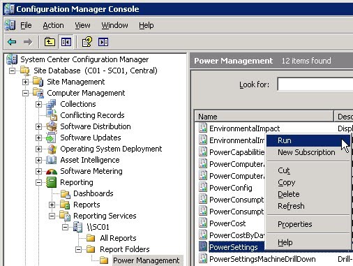Click the Conflicting Records icon
This screenshot has height=266, width=353.
click(x=52, y=115)
